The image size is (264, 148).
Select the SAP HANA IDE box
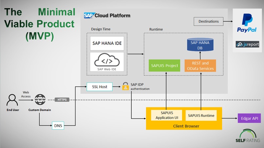(x=107, y=43)
